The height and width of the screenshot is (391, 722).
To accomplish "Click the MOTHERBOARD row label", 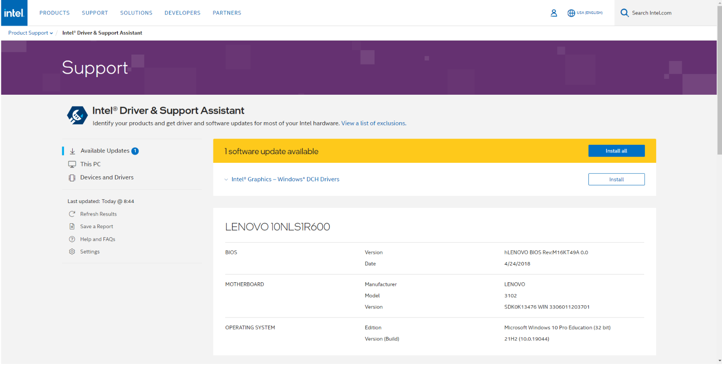I will pyautogui.click(x=245, y=285).
